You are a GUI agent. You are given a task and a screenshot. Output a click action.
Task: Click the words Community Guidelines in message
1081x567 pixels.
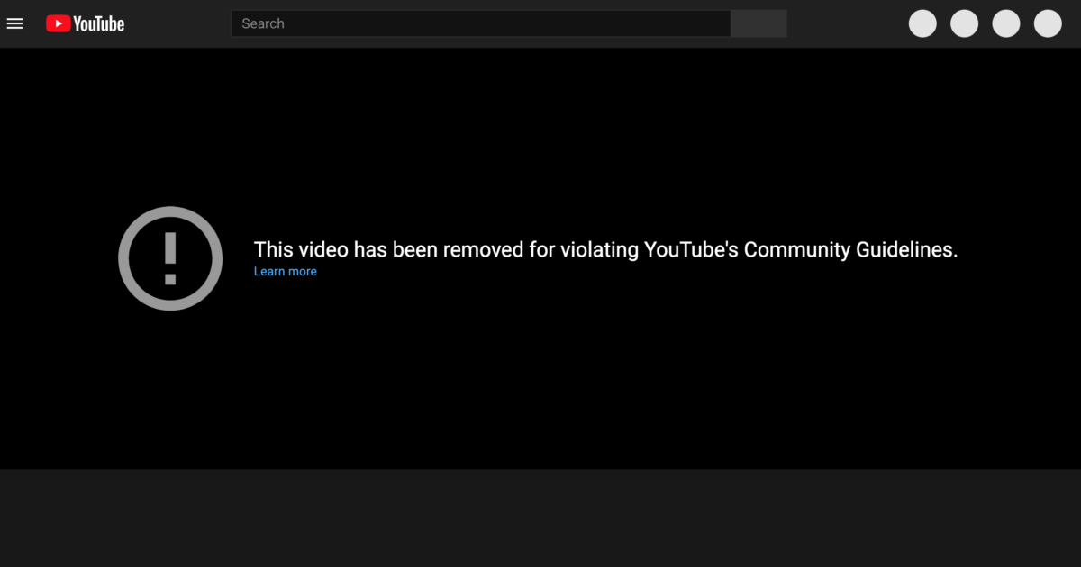click(x=850, y=250)
